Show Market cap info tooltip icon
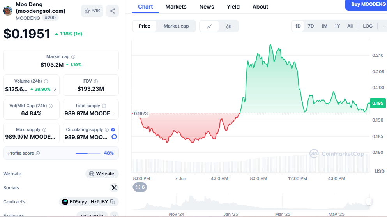 point(73,57)
